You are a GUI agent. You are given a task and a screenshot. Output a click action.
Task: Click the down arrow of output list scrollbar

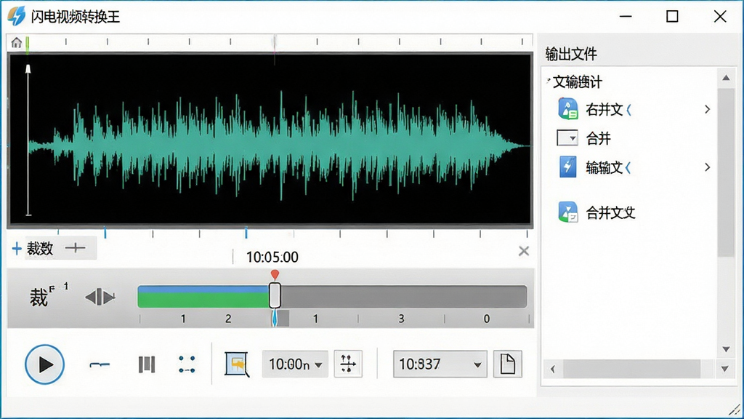point(726,349)
